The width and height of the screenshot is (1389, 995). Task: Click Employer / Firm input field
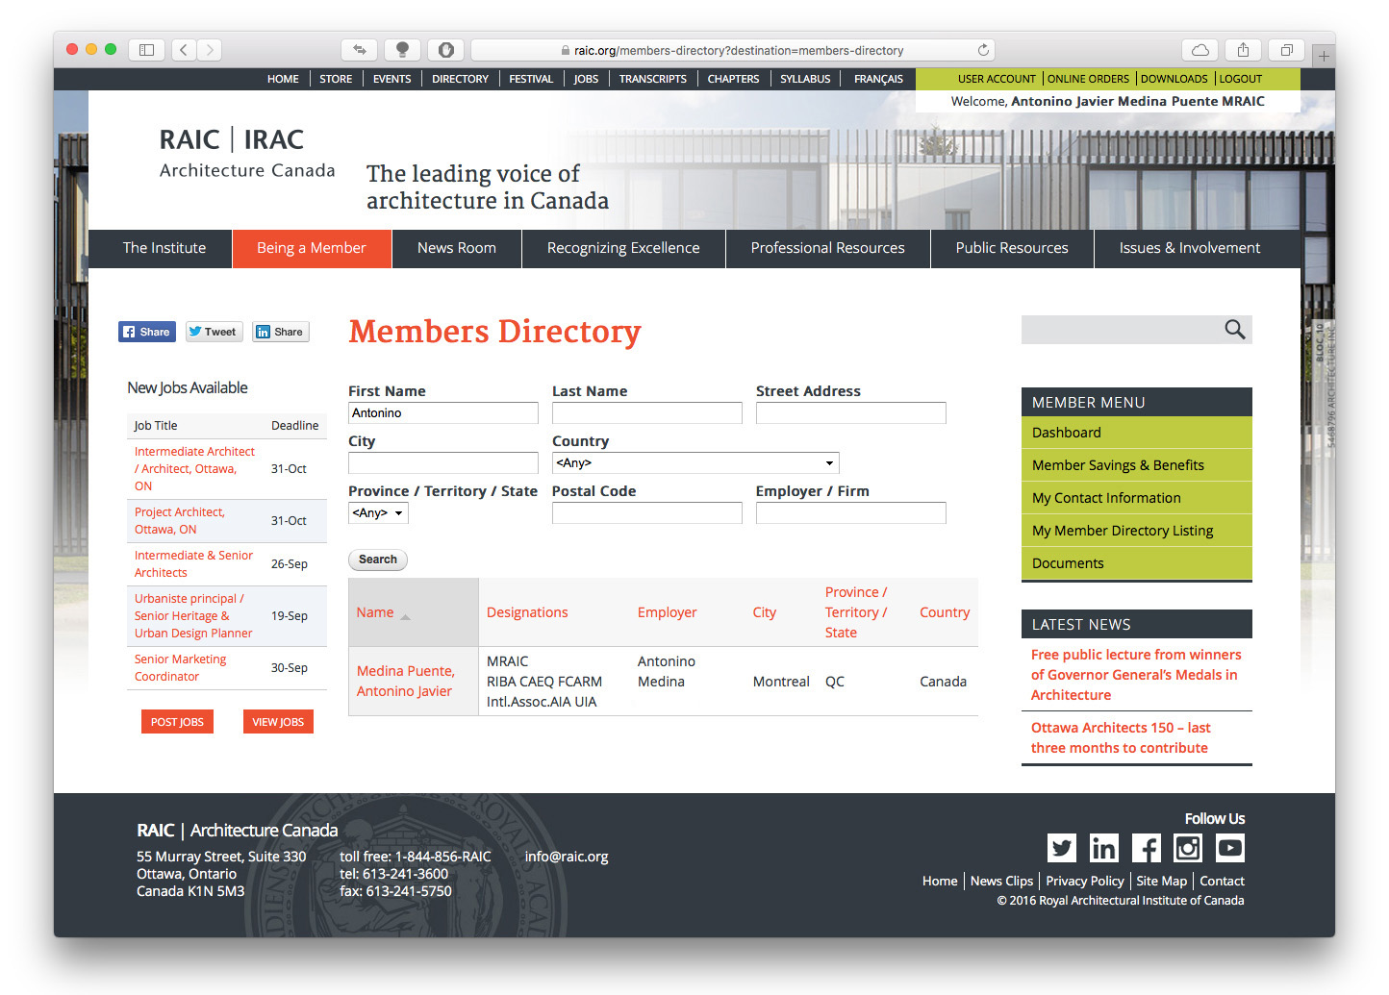tap(851, 513)
